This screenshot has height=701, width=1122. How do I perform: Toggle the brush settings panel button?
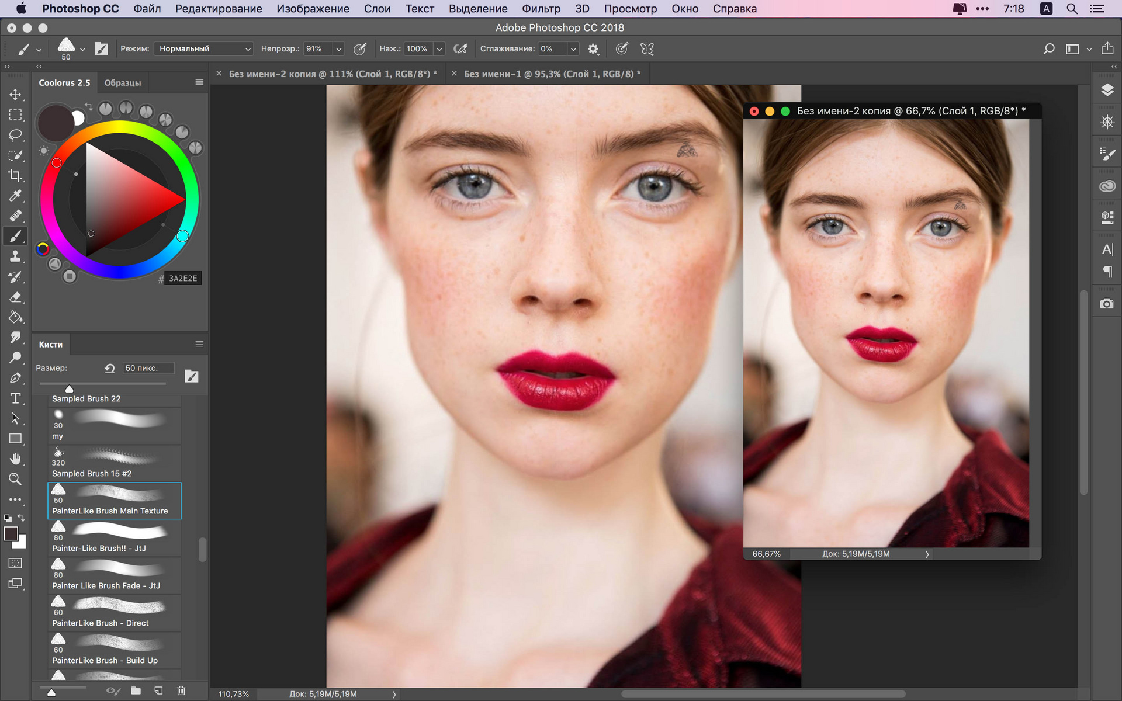[102, 49]
